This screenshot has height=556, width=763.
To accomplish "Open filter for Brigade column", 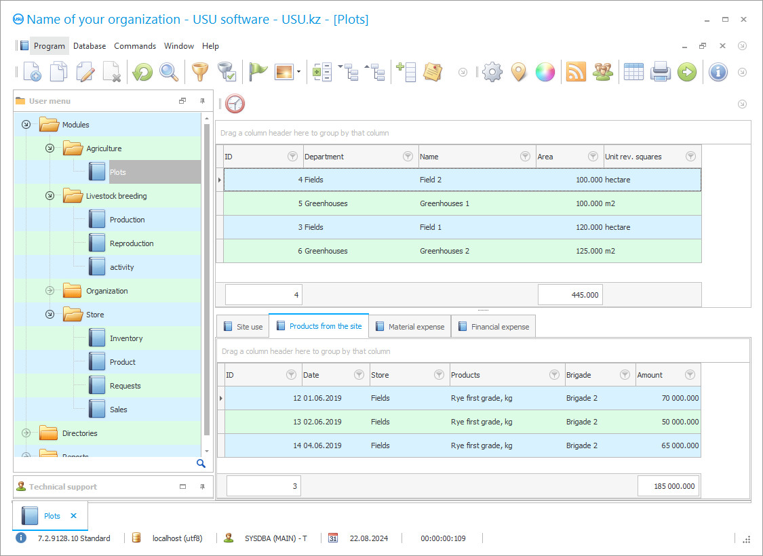I will click(x=625, y=374).
